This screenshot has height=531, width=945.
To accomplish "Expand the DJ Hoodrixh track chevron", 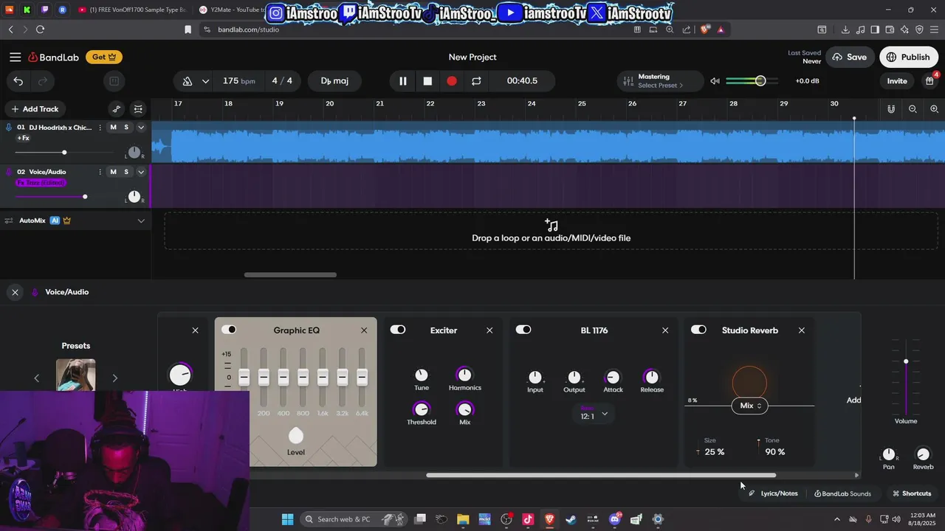I will click(141, 128).
